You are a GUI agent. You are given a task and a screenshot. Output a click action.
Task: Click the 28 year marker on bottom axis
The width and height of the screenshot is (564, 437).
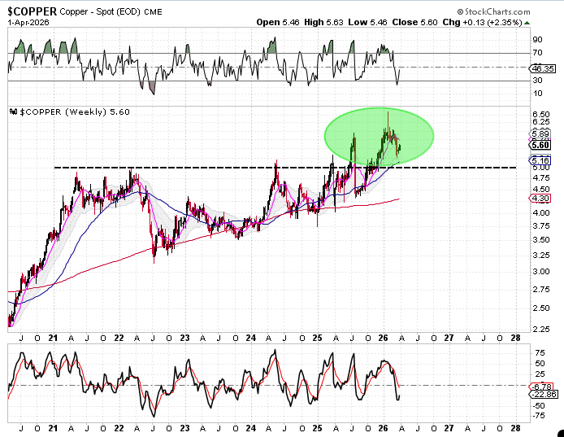pyautogui.click(x=515, y=335)
